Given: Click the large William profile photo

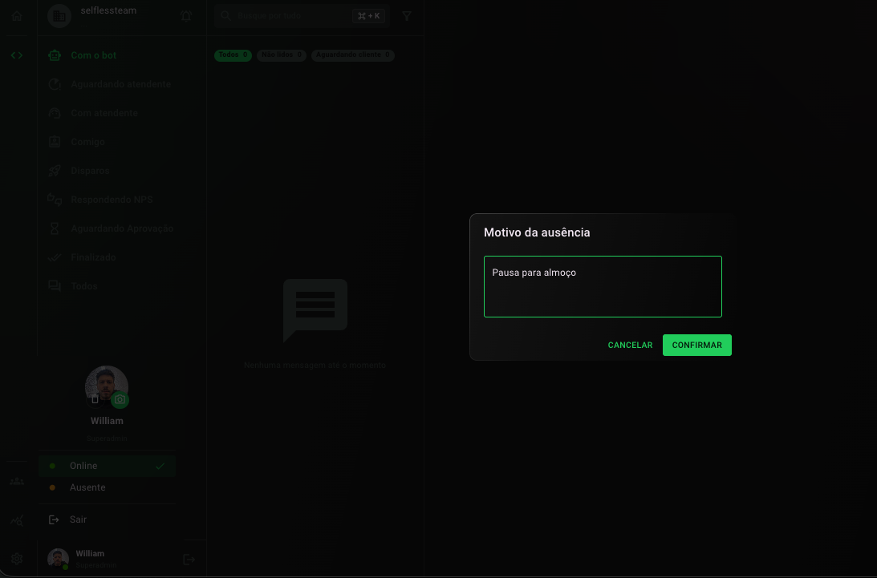Looking at the screenshot, I should pos(106,387).
